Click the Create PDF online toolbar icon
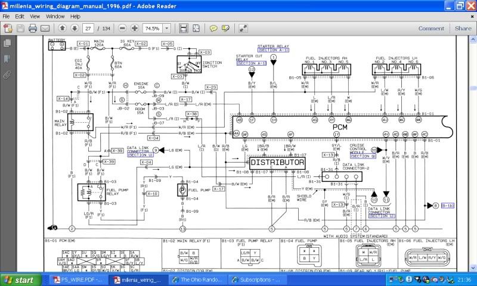Image resolution: width=477 pixels, height=286 pixels. (8, 28)
